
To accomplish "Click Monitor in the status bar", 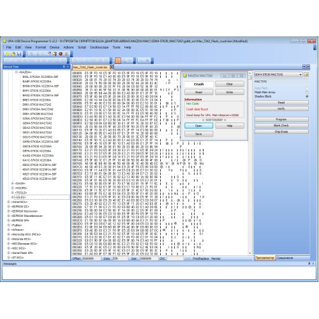I will (x=216, y=258).
